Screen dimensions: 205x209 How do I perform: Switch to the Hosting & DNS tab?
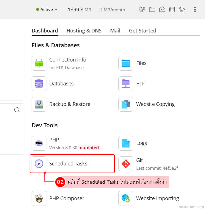pos(84,31)
